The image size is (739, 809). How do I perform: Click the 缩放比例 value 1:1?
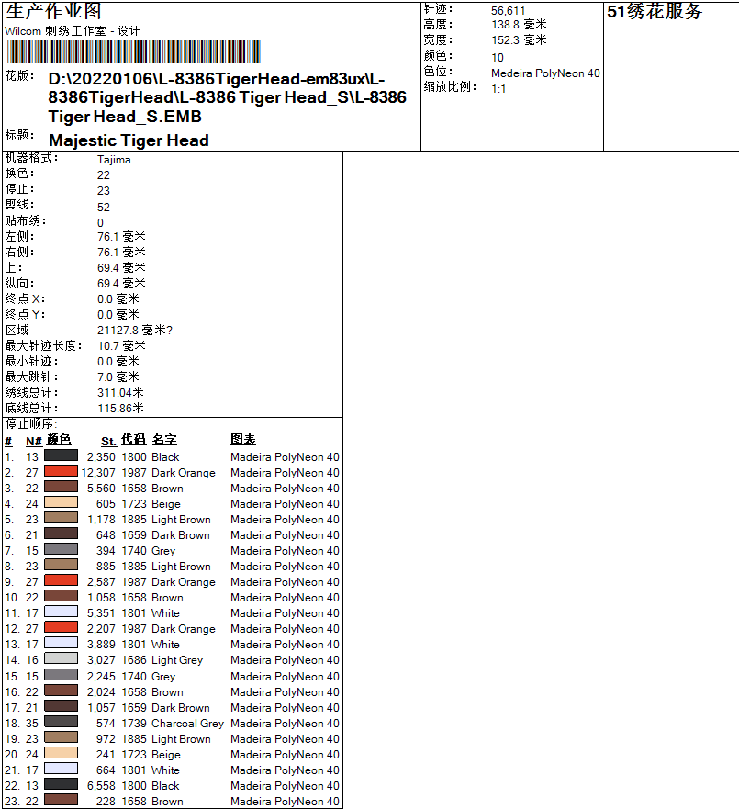click(x=498, y=90)
